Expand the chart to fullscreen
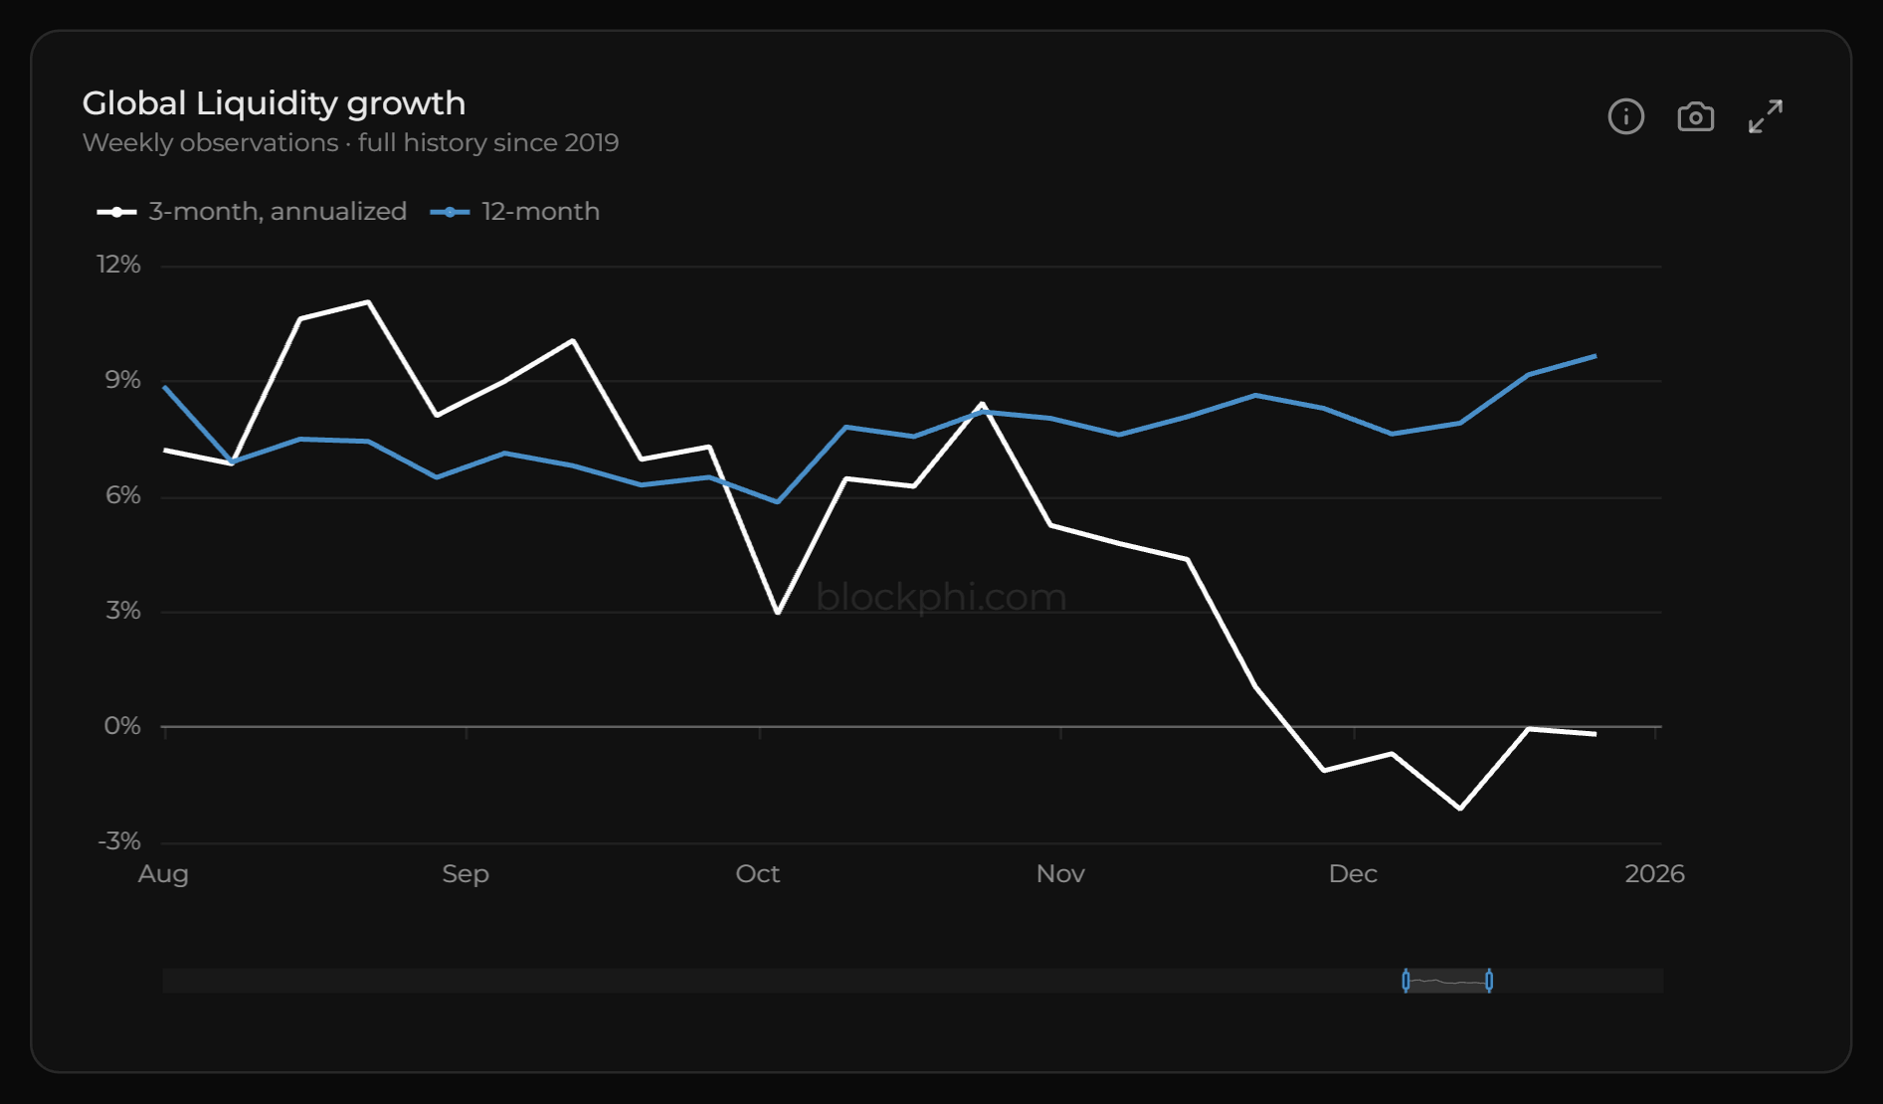Image resolution: width=1883 pixels, height=1104 pixels. (1766, 116)
